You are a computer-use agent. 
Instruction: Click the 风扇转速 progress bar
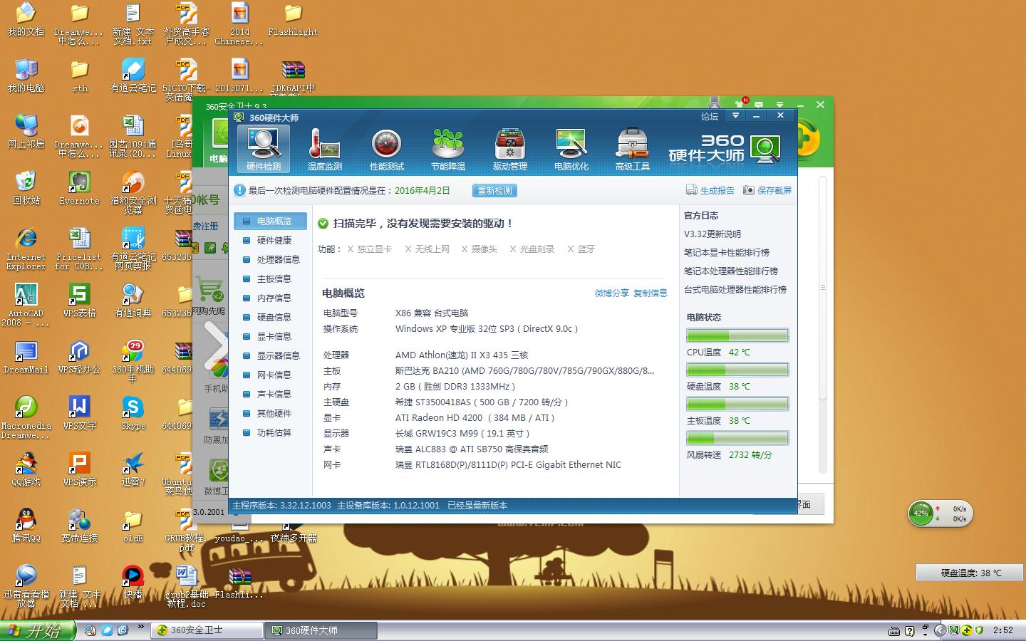pos(737,438)
